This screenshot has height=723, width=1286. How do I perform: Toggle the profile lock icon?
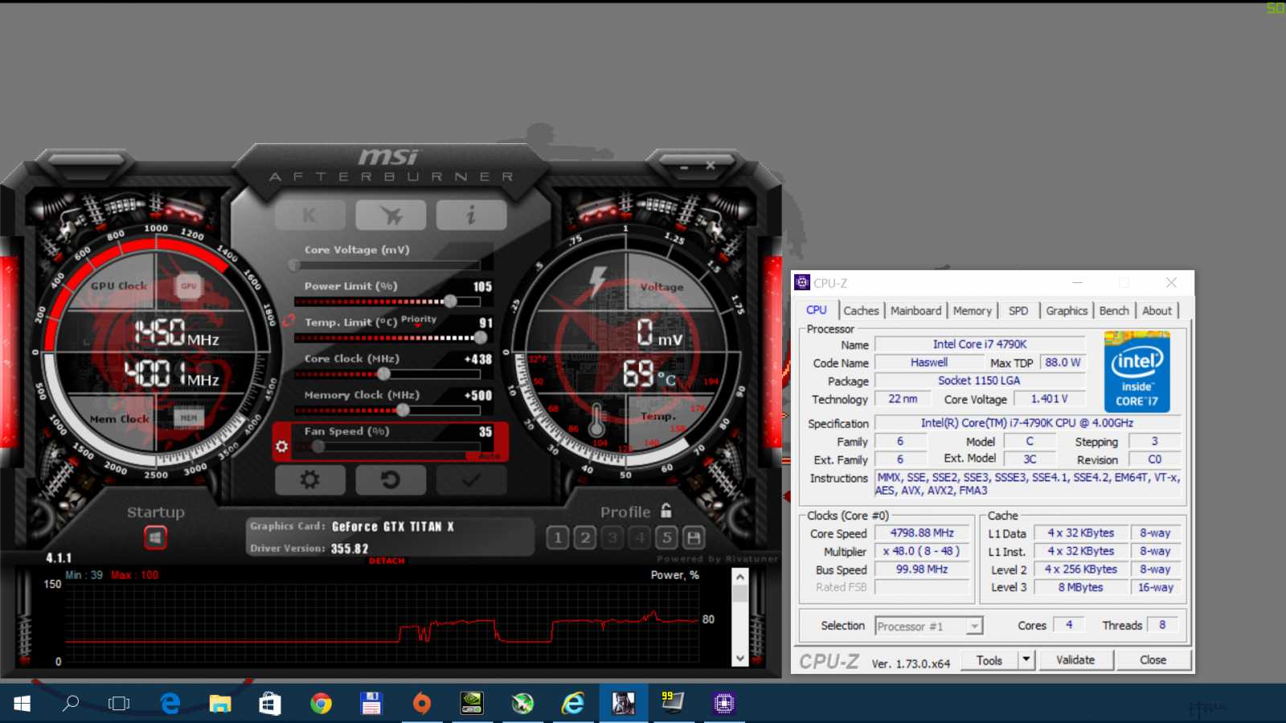(x=666, y=511)
